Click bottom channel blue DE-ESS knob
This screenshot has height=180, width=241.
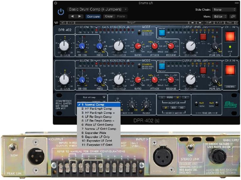click(82, 80)
